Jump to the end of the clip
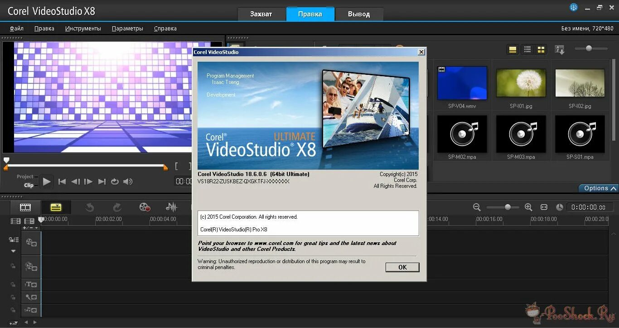The image size is (619, 328). [102, 181]
